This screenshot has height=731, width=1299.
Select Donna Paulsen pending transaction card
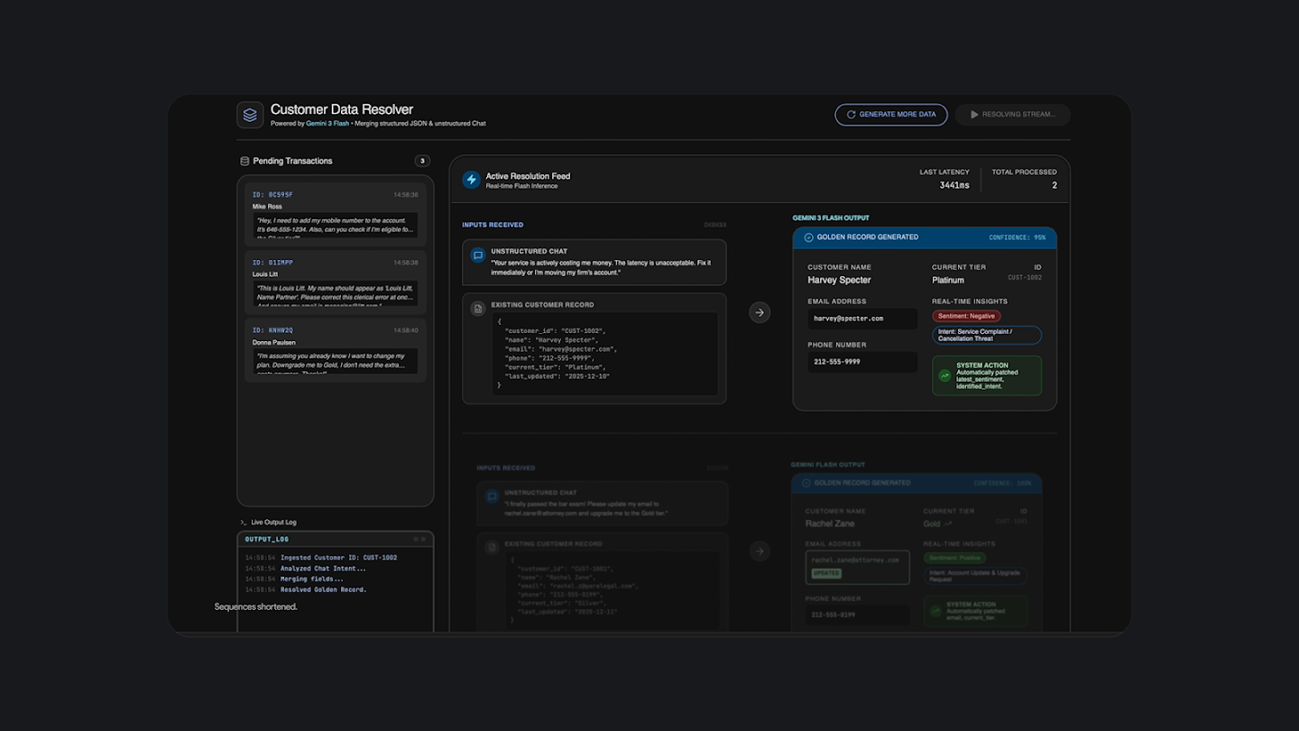tap(335, 349)
